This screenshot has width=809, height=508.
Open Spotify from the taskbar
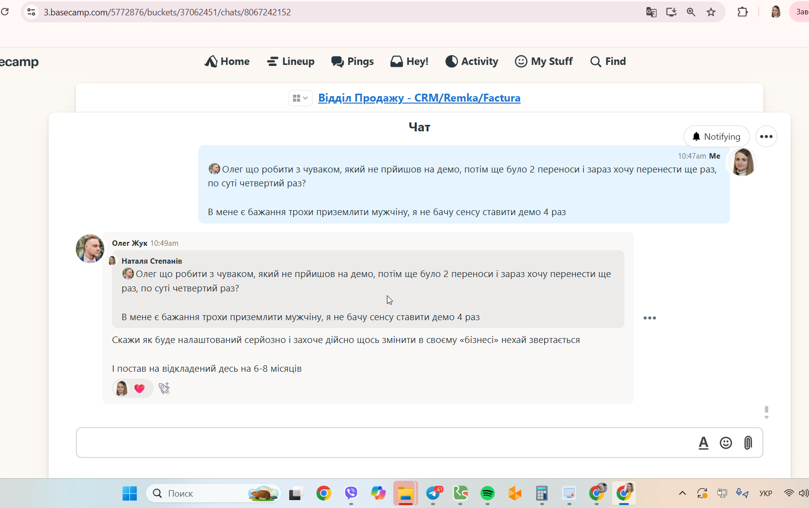(488, 493)
